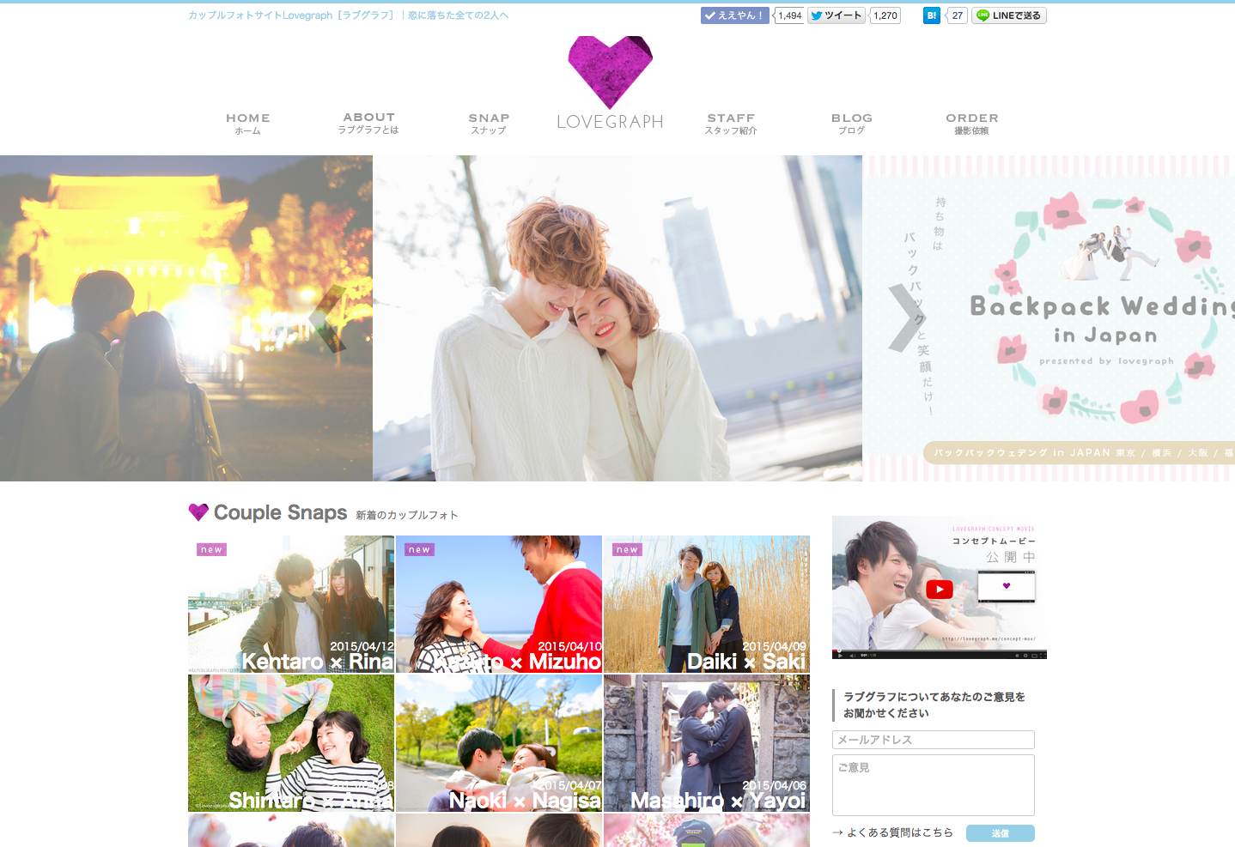Click inside the ご意見 comment box
1235x847 pixels.
point(933,784)
